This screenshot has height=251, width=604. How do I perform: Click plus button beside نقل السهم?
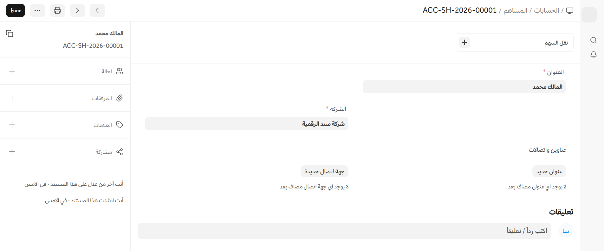(464, 42)
